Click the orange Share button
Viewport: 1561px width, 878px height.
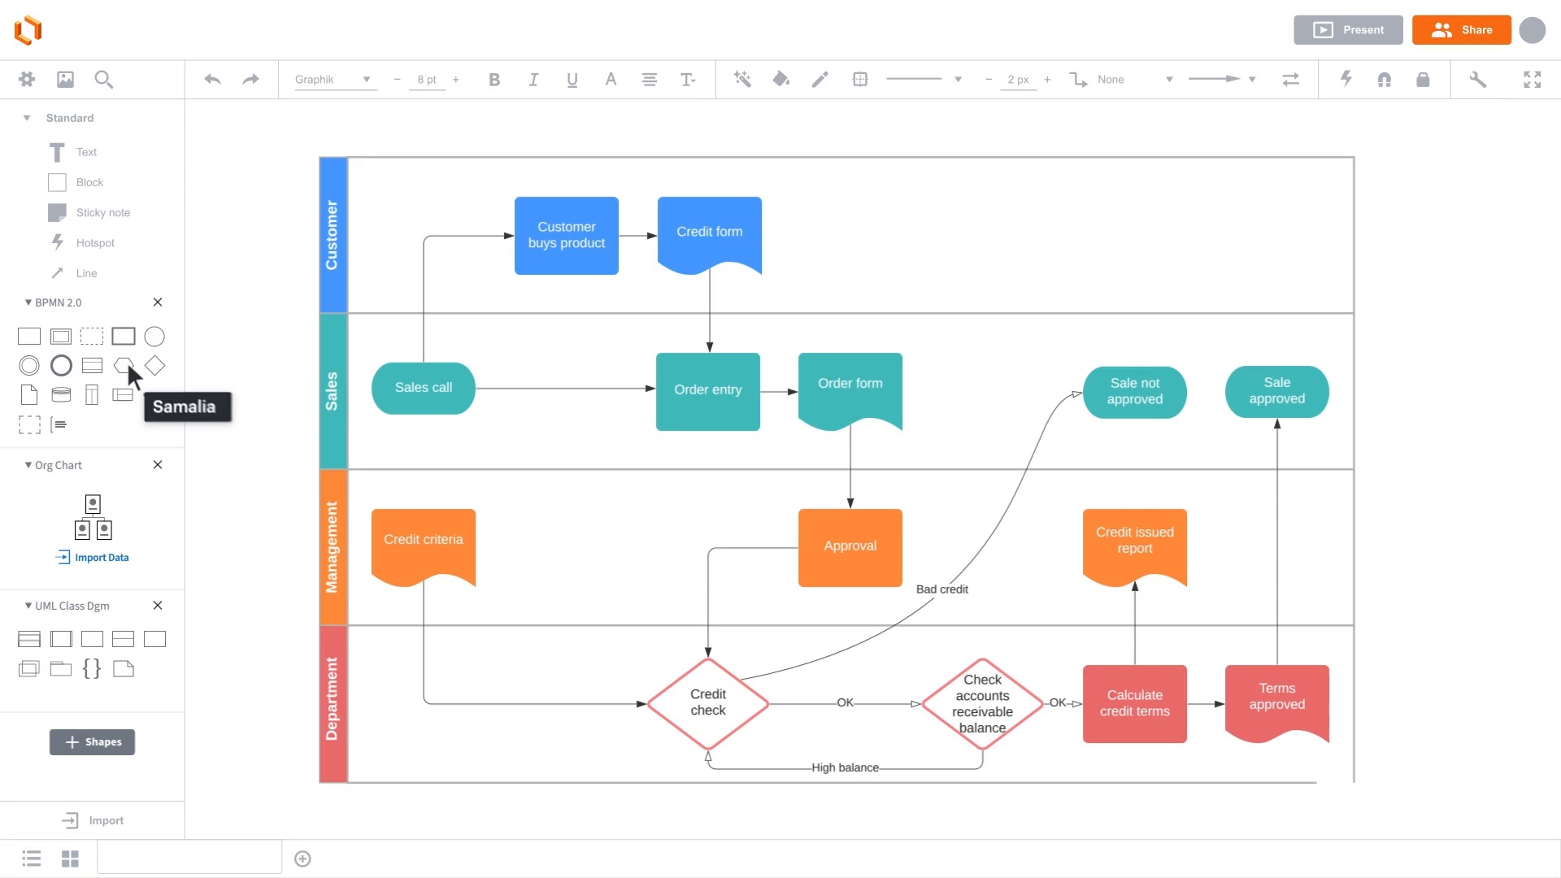coord(1461,30)
